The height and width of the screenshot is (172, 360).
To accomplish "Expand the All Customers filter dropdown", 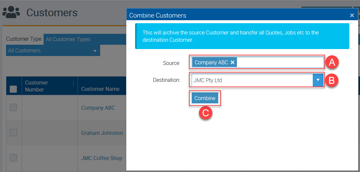I will point(53,51).
